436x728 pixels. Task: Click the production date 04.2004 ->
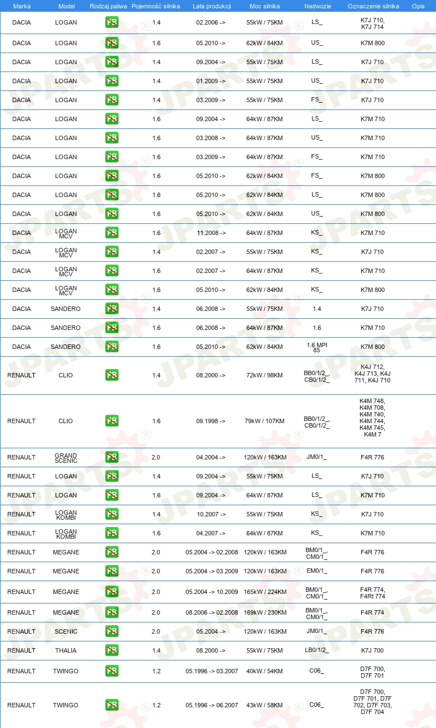pyautogui.click(x=211, y=457)
